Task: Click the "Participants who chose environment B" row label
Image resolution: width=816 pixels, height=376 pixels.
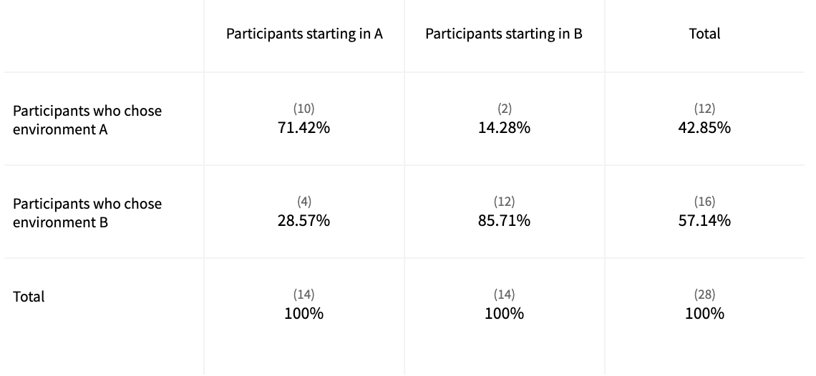Action: [x=87, y=213]
